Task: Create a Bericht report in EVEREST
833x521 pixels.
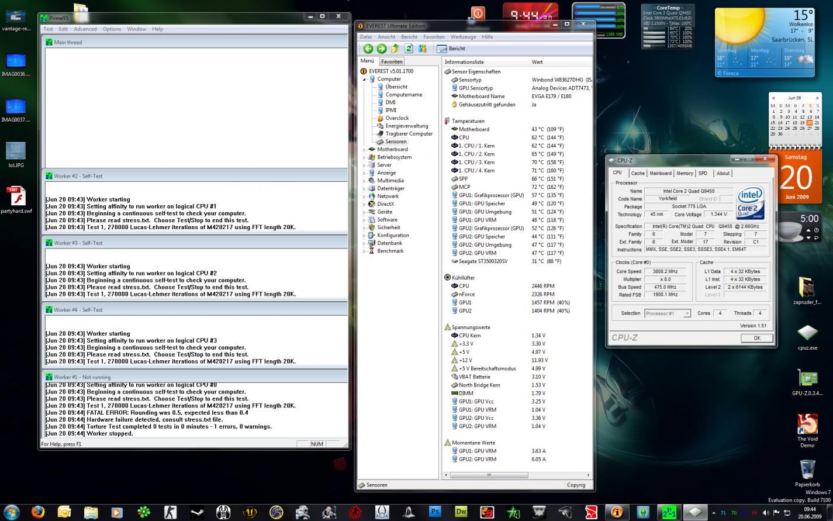Action: point(451,49)
